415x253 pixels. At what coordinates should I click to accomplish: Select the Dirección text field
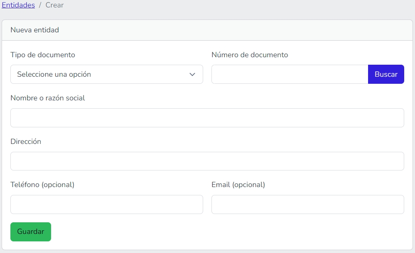(207, 161)
